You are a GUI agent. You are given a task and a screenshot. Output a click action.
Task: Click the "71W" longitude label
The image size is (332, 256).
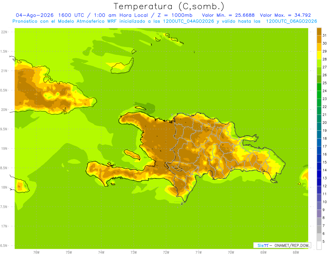[x=198, y=252]
